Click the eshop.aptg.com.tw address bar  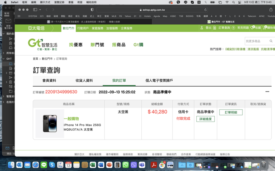pyautogui.click(x=152, y=10)
